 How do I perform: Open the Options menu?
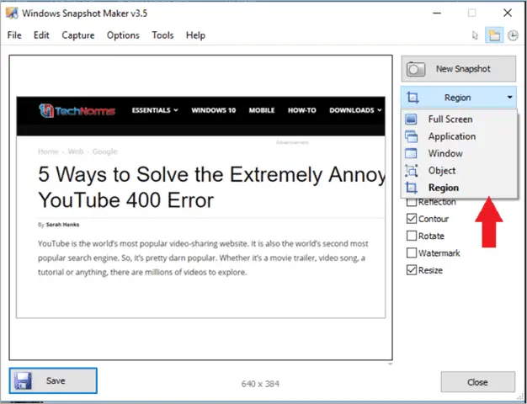123,35
